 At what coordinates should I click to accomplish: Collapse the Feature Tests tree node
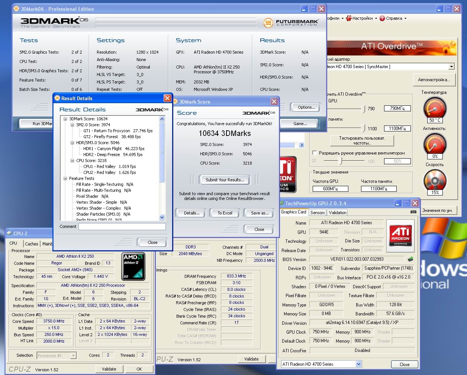click(x=65, y=178)
